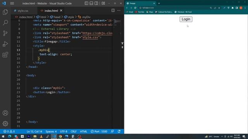Open the Search view in the activity bar
Screen dimensions: 248x139
5,22
